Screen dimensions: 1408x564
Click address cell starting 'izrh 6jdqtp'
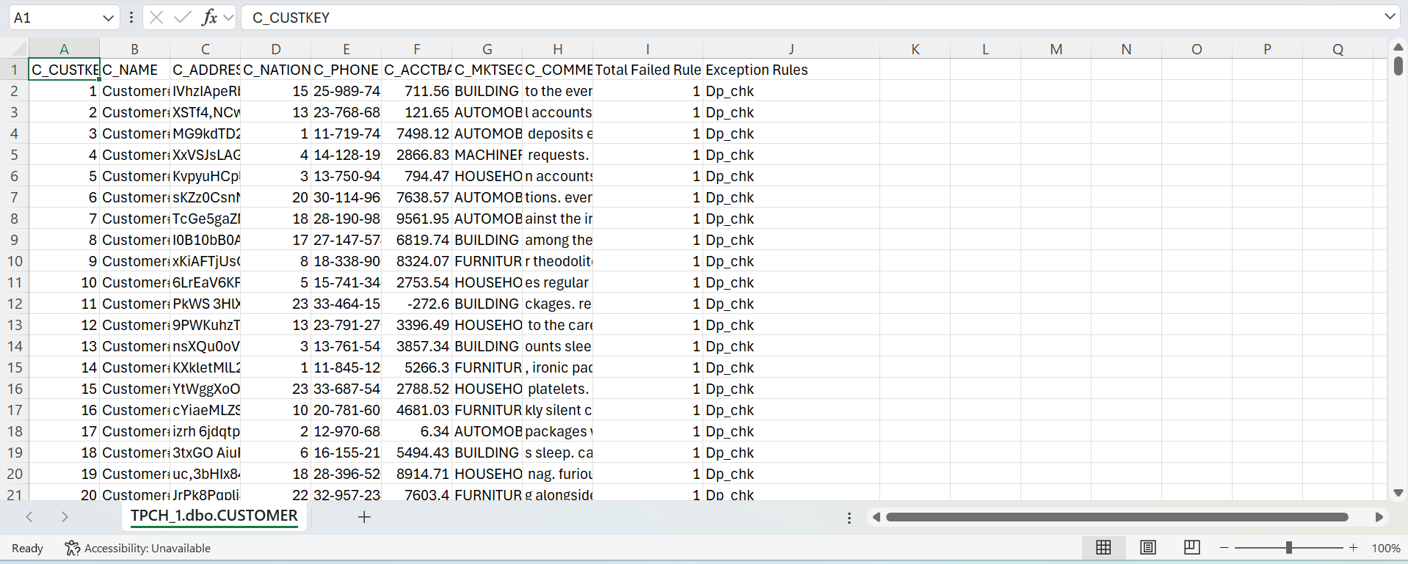tap(206, 431)
